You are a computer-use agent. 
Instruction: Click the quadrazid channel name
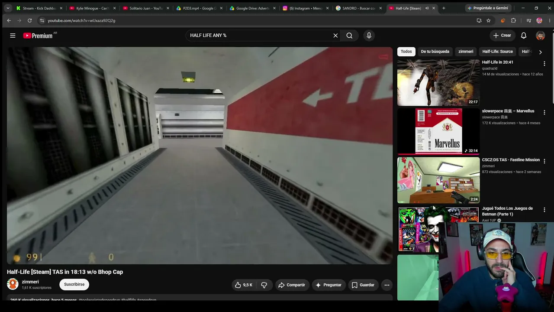[491, 68]
